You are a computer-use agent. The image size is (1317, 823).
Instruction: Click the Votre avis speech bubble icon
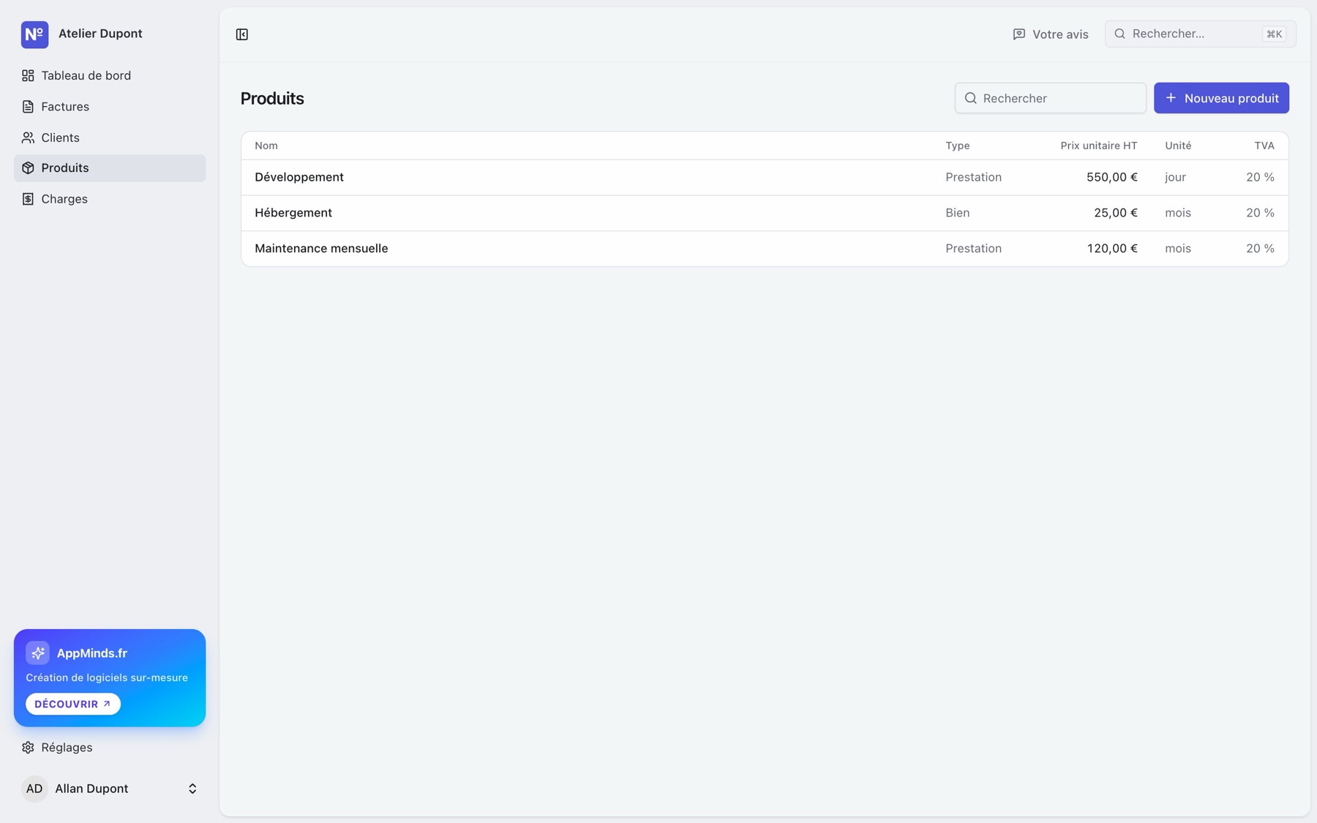(1018, 34)
